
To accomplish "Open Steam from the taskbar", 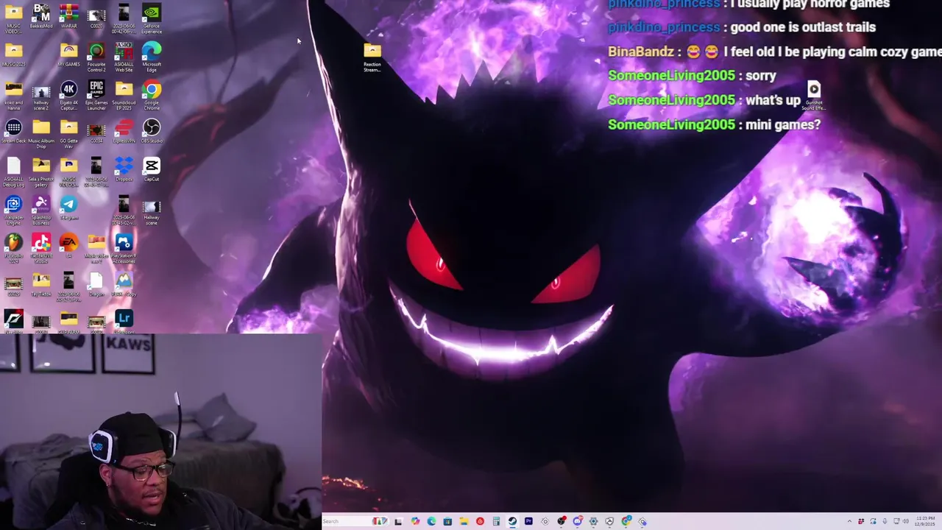I will click(512, 521).
